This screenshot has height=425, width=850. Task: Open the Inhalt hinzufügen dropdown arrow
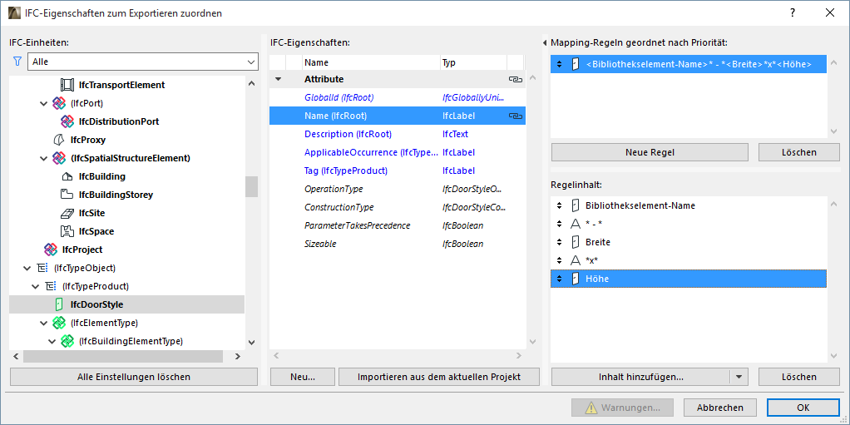coord(739,377)
